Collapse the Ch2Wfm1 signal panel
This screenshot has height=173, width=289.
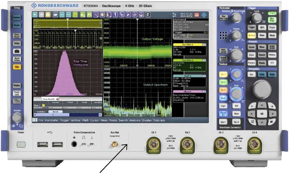coord(204,60)
